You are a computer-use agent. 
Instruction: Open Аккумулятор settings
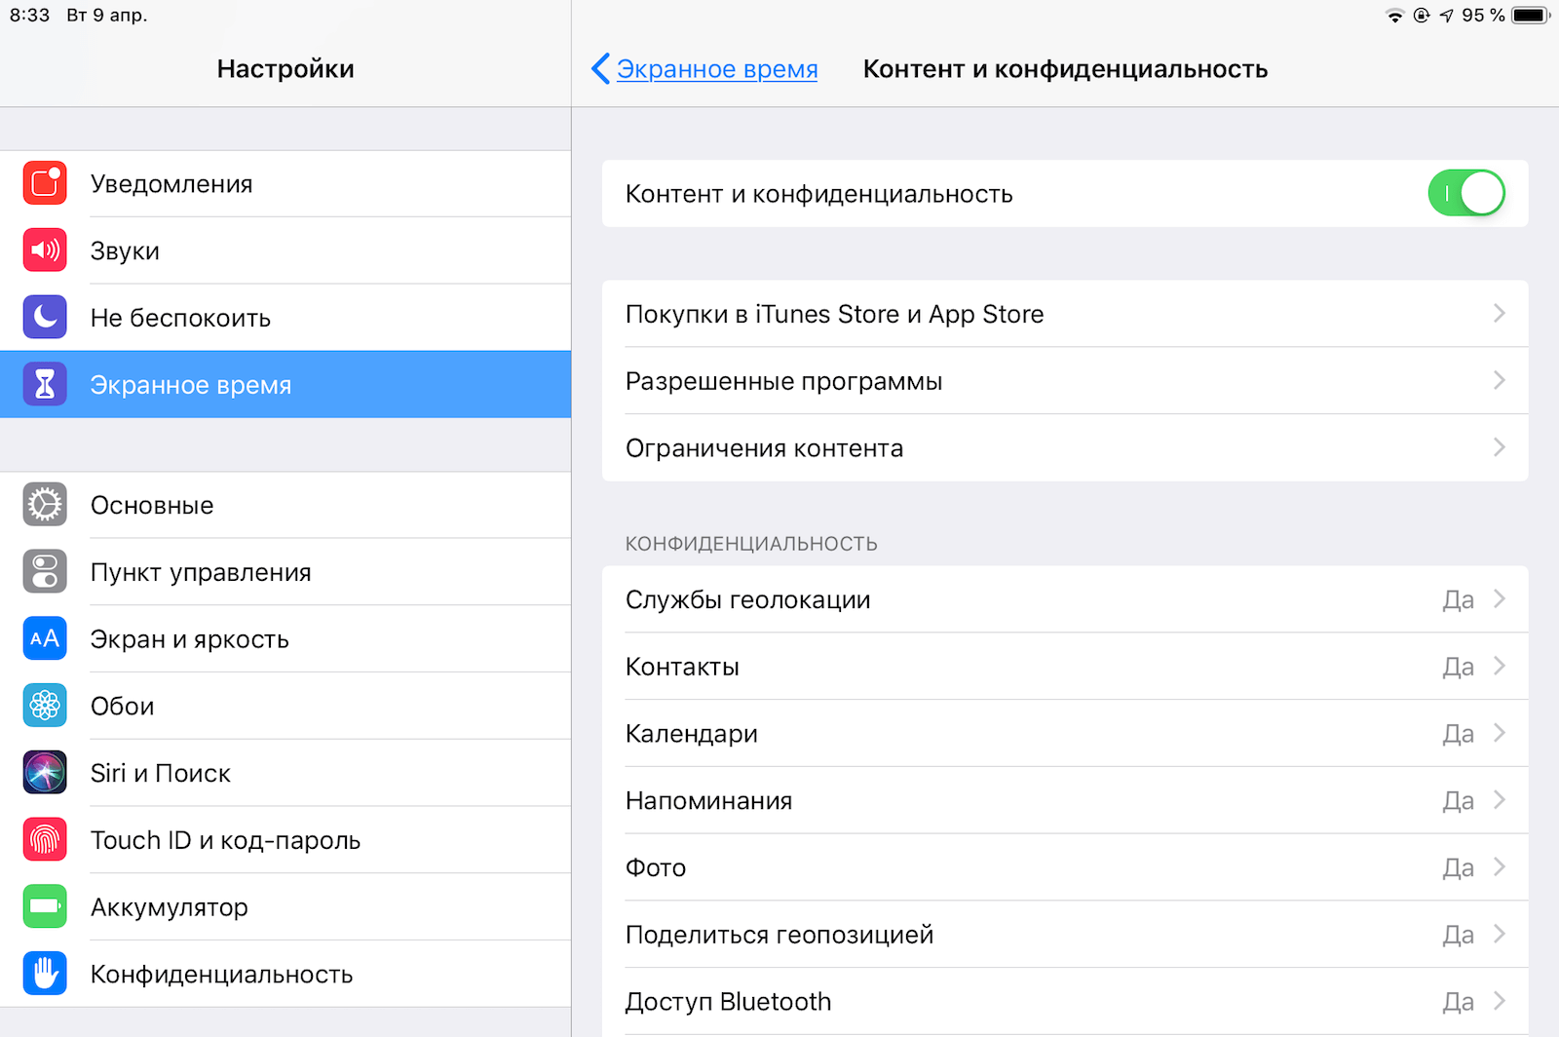285,906
